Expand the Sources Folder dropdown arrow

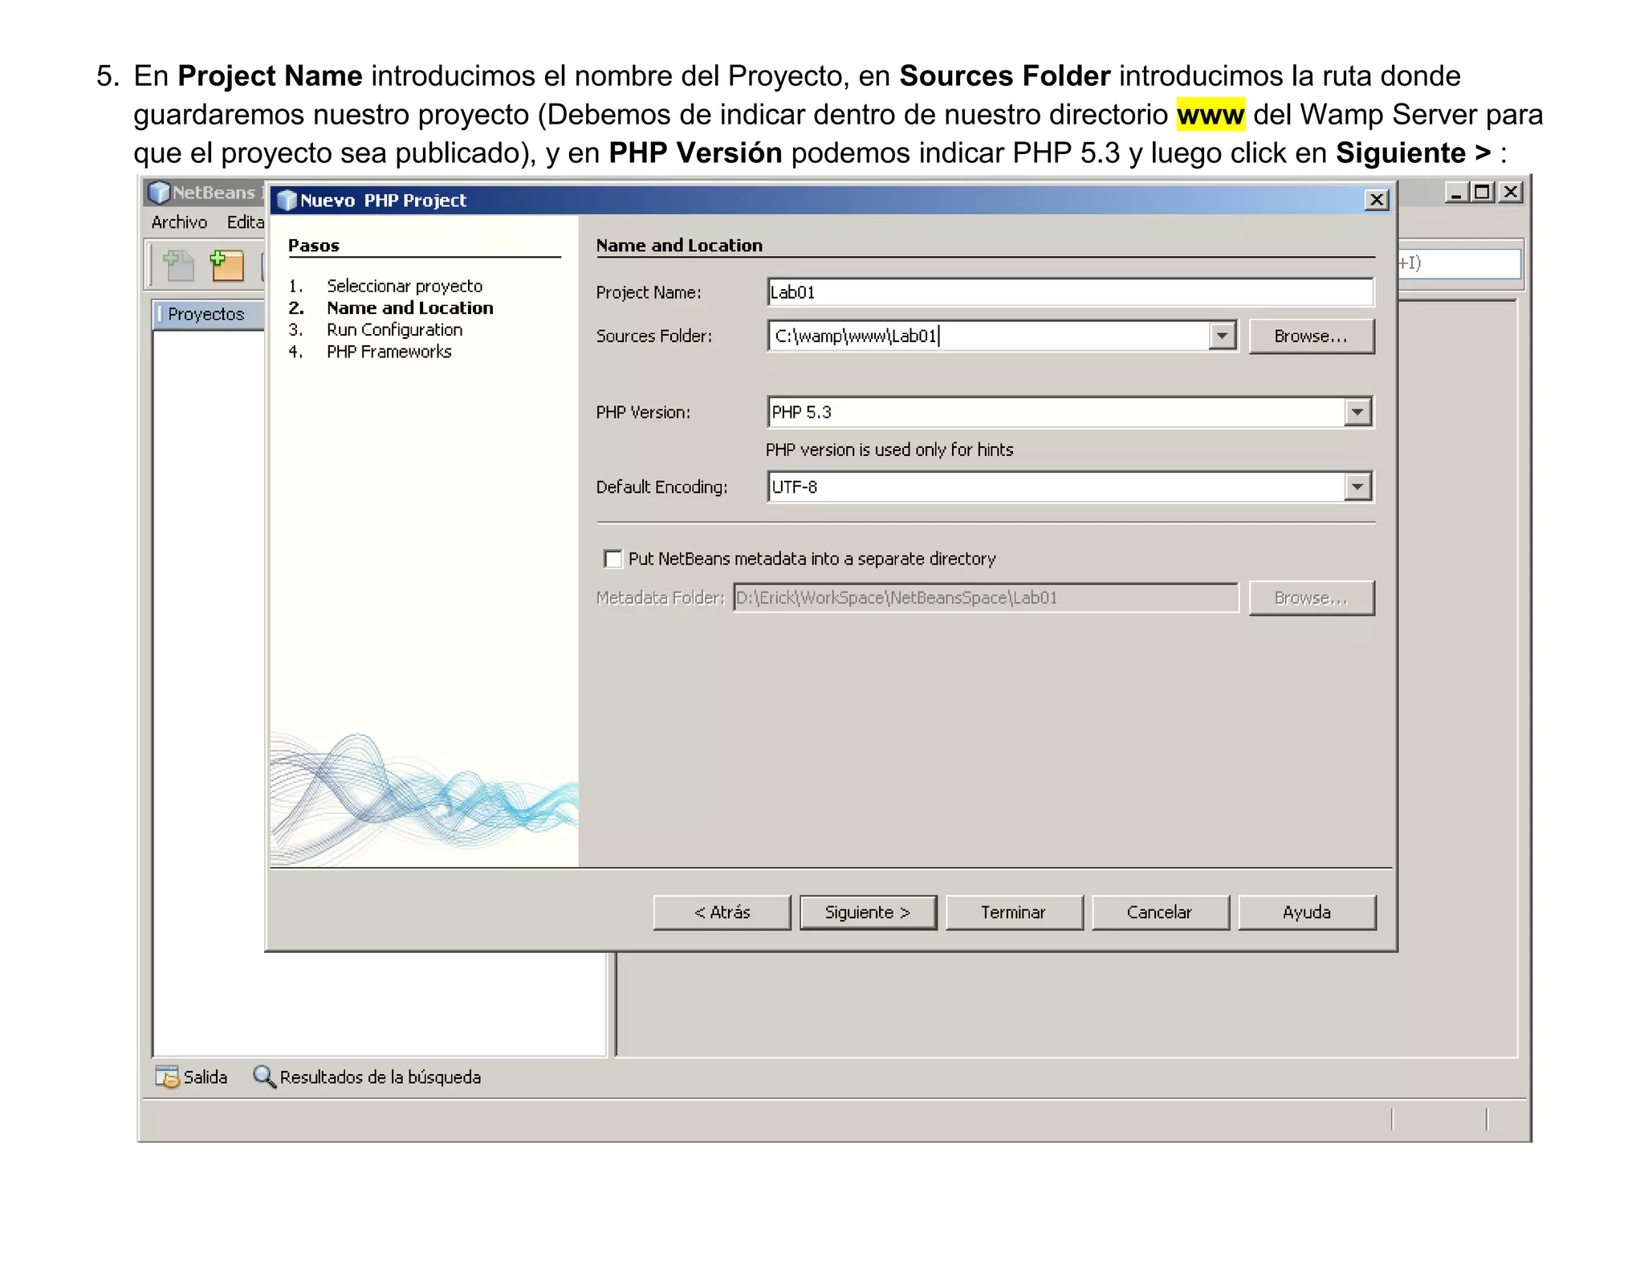tap(1222, 336)
